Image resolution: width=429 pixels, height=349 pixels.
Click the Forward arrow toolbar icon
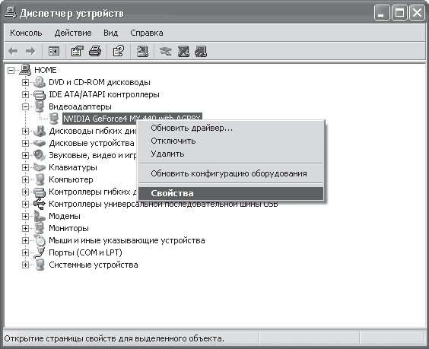tap(30, 51)
